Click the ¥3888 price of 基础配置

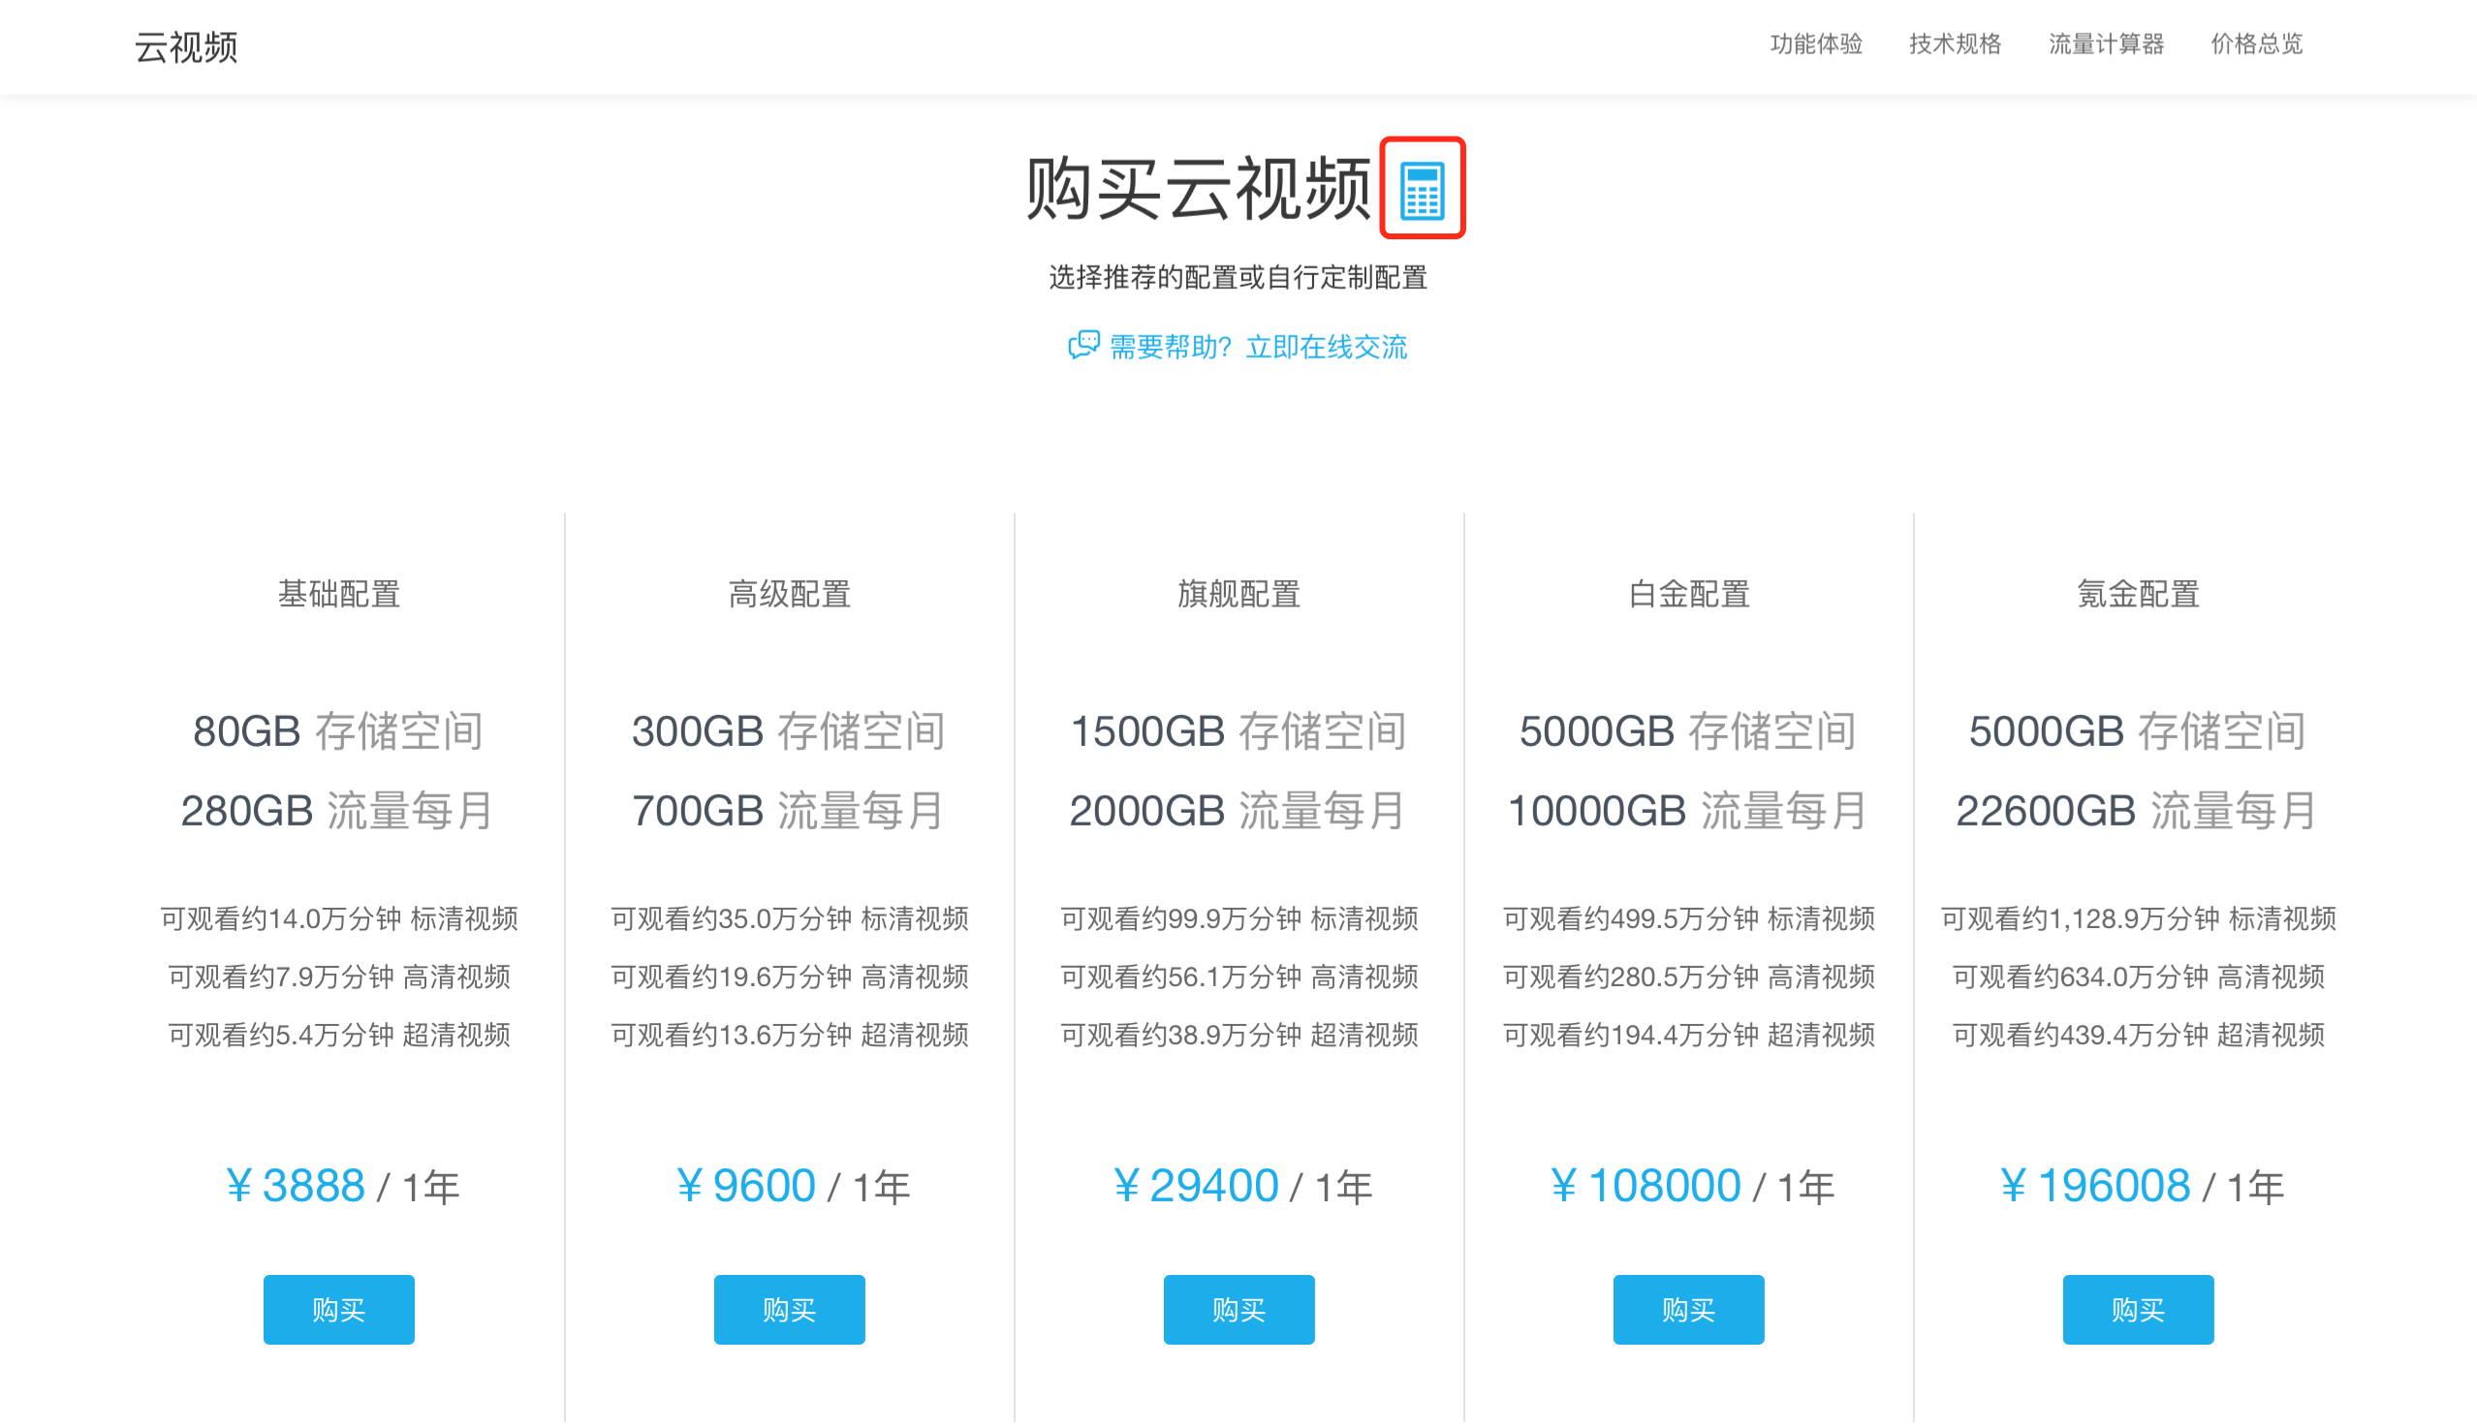pos(297,1186)
